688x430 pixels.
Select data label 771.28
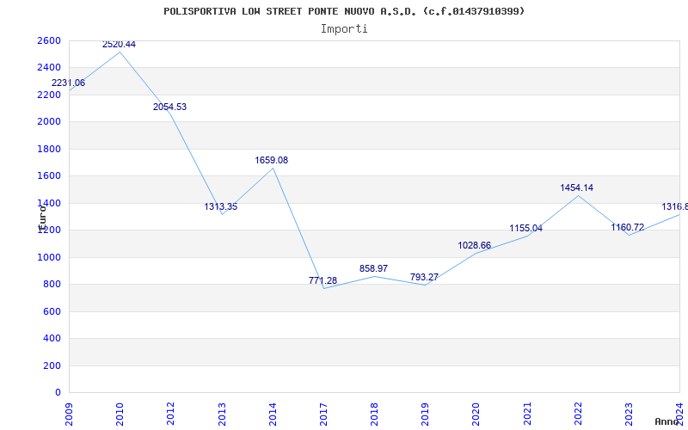coord(323,280)
